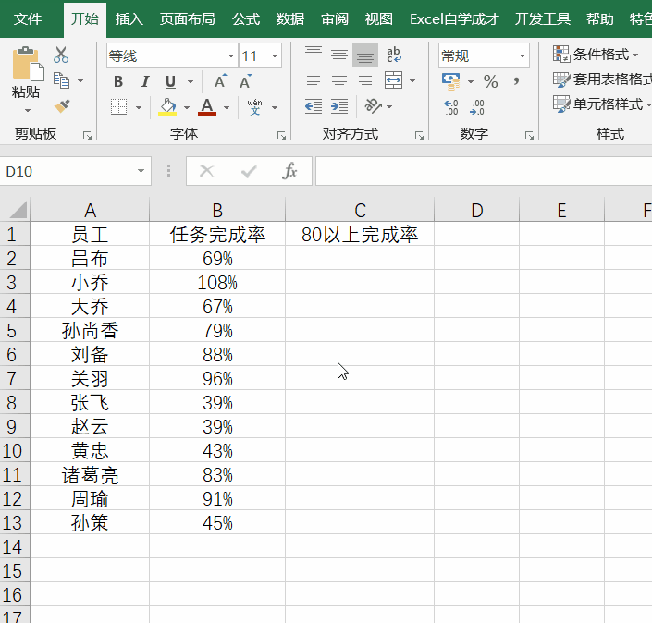652x623 pixels.
Task: Switch to 页面布局 tab
Action: (x=188, y=19)
